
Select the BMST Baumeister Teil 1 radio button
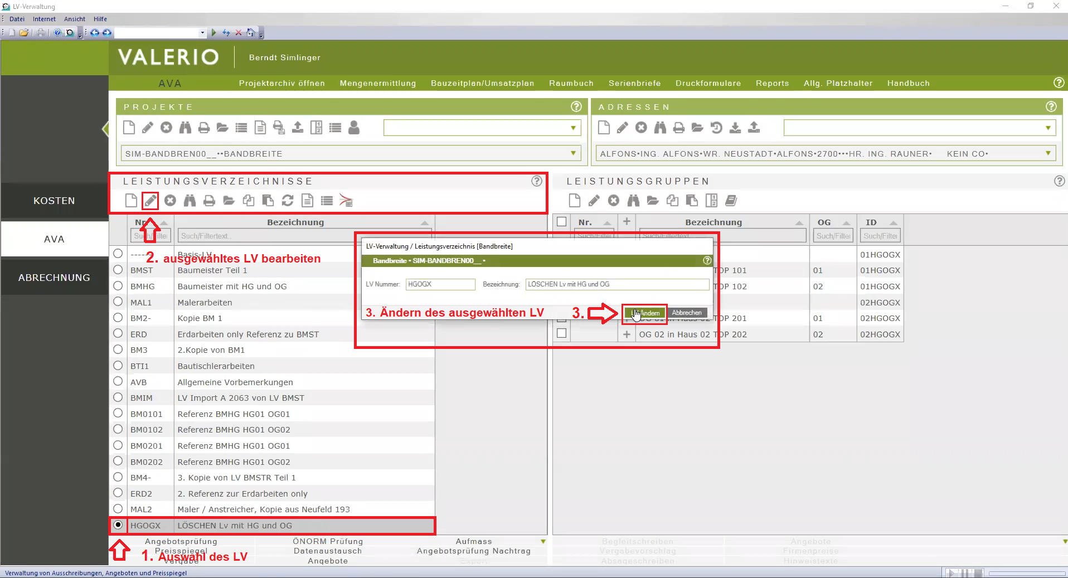118,270
